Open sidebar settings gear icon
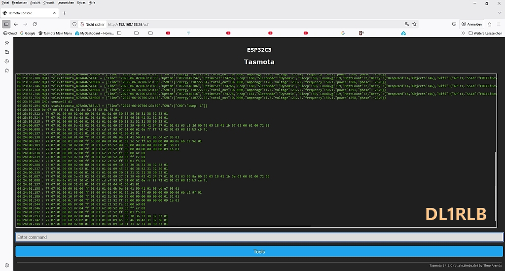The image size is (505, 271). (7, 265)
